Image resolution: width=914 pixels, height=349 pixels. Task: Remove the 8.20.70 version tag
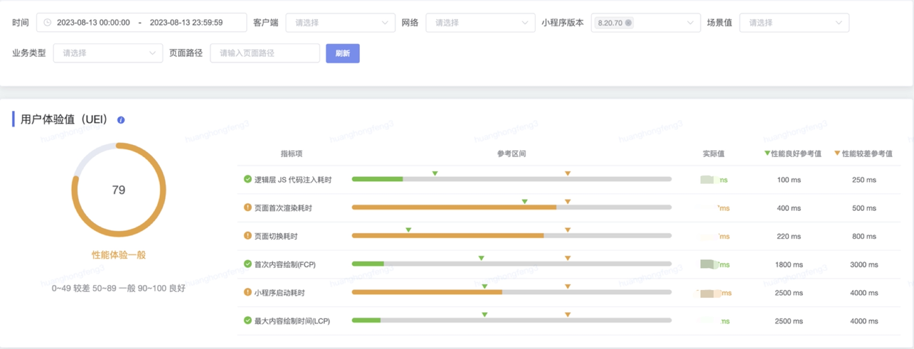628,23
